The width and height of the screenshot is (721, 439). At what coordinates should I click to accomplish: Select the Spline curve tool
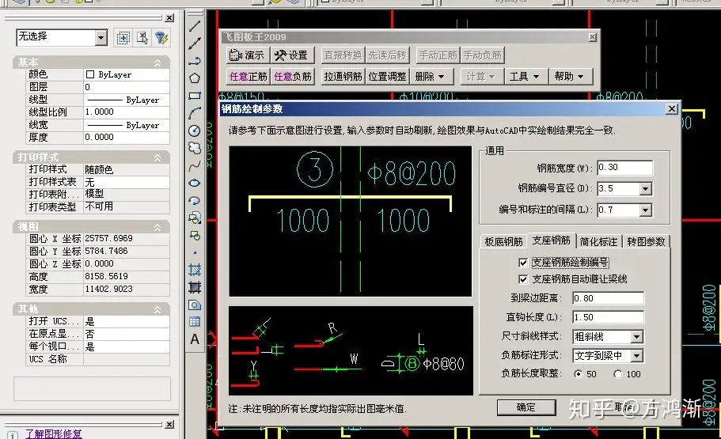tap(195, 165)
